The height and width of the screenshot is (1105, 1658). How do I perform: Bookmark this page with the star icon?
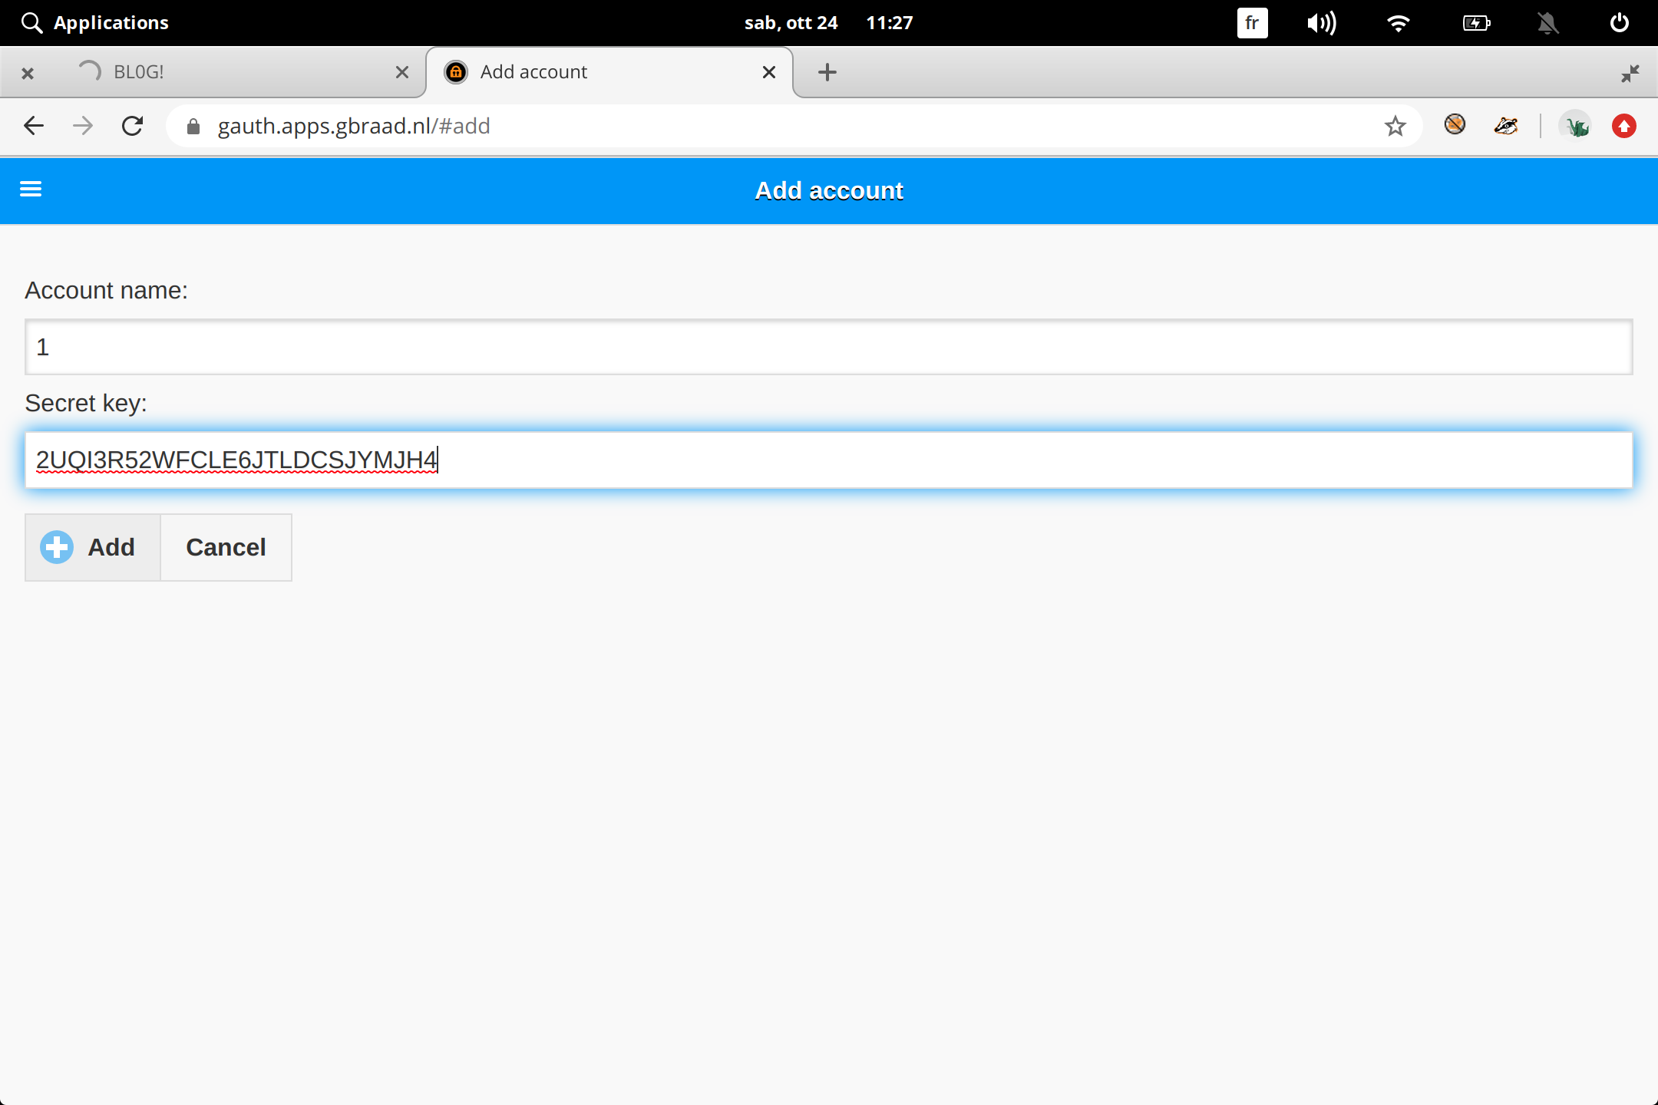coord(1395,125)
